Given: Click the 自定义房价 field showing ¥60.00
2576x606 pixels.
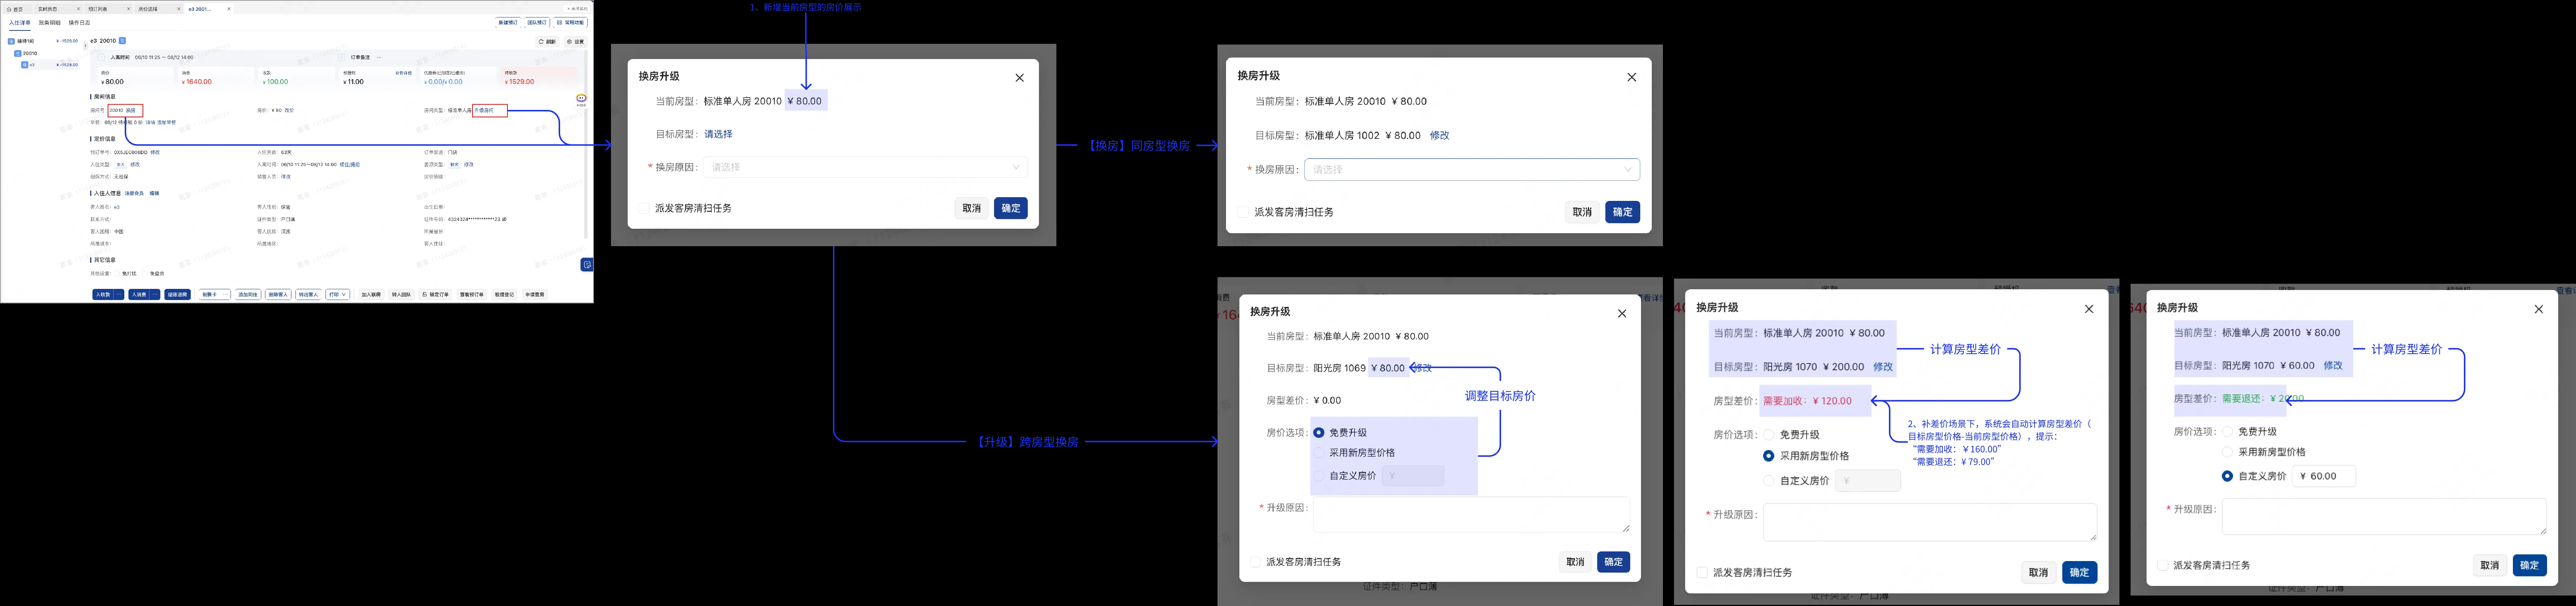Looking at the screenshot, I should pyautogui.click(x=2324, y=476).
